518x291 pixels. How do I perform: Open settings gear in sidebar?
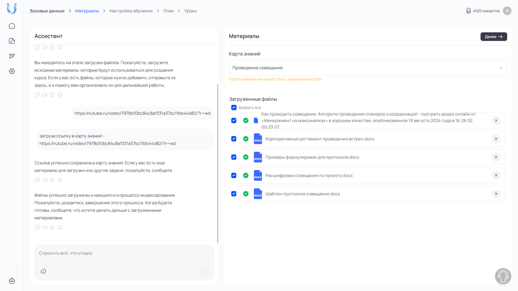(x=12, y=71)
